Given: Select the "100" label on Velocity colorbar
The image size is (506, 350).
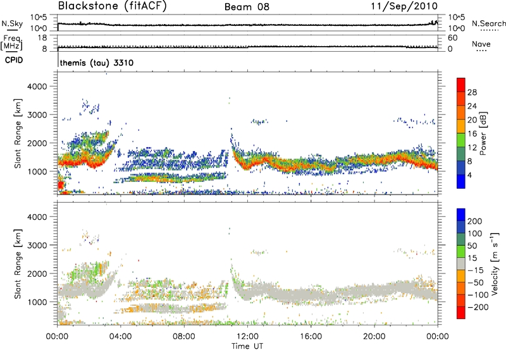Looking at the screenshot, I should [x=475, y=234].
